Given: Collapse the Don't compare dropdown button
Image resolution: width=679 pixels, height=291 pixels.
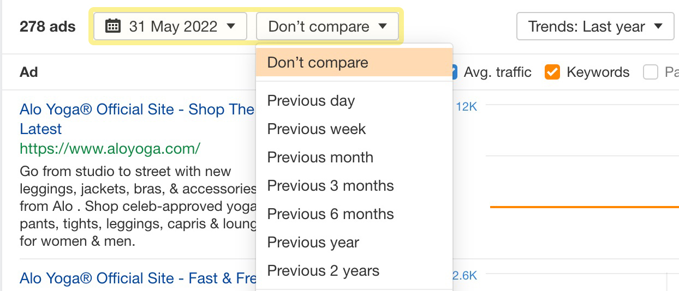Looking at the screenshot, I should point(327,26).
